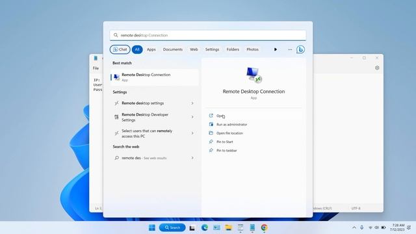Select the All filter tab
The width and height of the screenshot is (416, 234).
(x=137, y=49)
